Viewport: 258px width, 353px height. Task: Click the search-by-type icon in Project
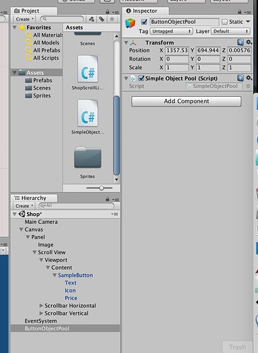92,19
